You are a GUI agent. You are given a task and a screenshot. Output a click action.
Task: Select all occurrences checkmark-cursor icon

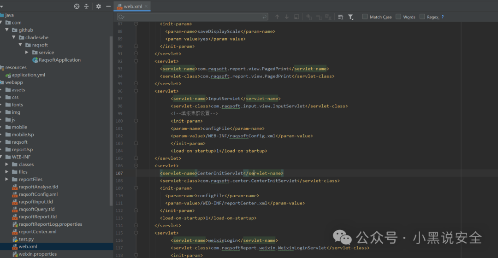[328, 17]
